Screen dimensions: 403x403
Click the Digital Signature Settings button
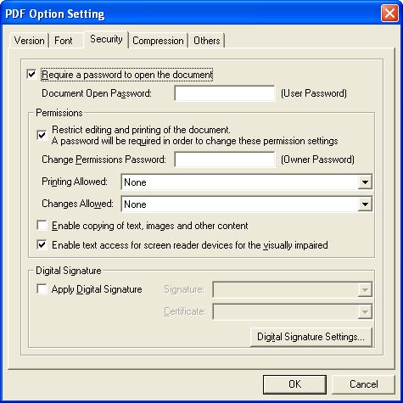point(311,337)
